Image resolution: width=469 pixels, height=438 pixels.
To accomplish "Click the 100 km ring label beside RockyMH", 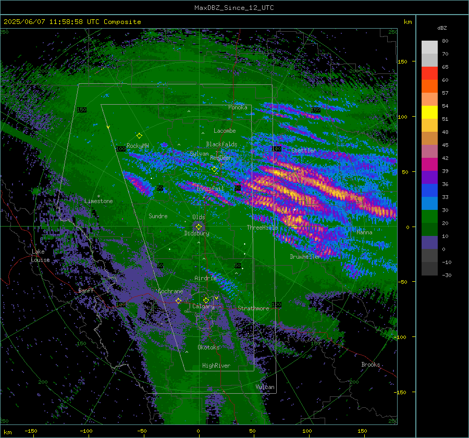I will 120,148.
